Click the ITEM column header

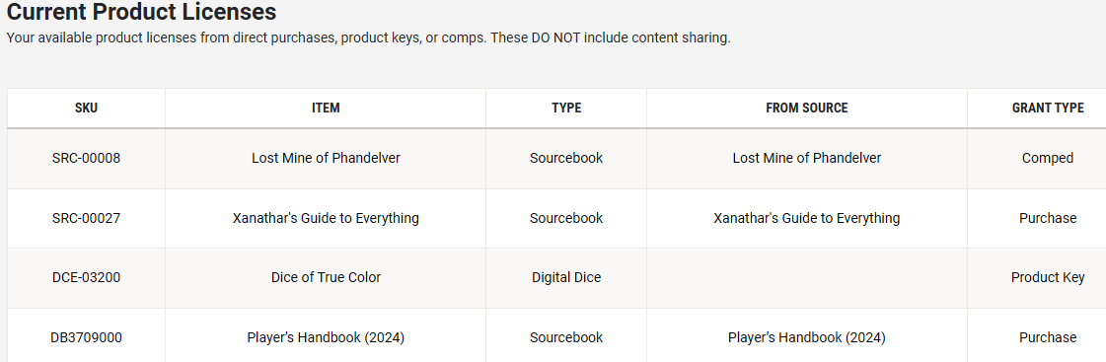[326, 108]
